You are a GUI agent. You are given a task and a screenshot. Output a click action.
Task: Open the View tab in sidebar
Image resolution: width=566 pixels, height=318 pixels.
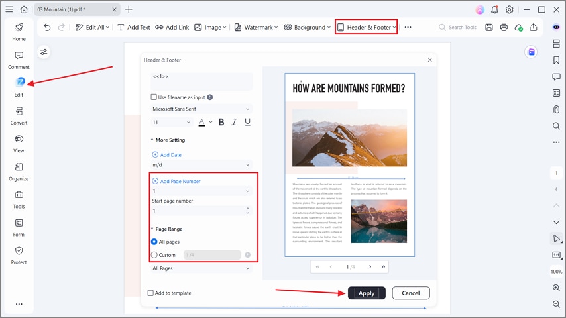coord(19,144)
